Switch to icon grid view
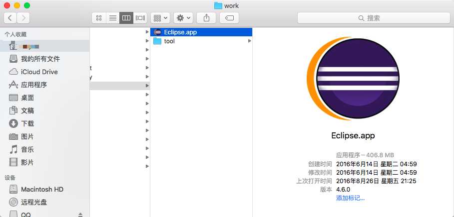Screen dimensions: 454x217 (x=99, y=18)
